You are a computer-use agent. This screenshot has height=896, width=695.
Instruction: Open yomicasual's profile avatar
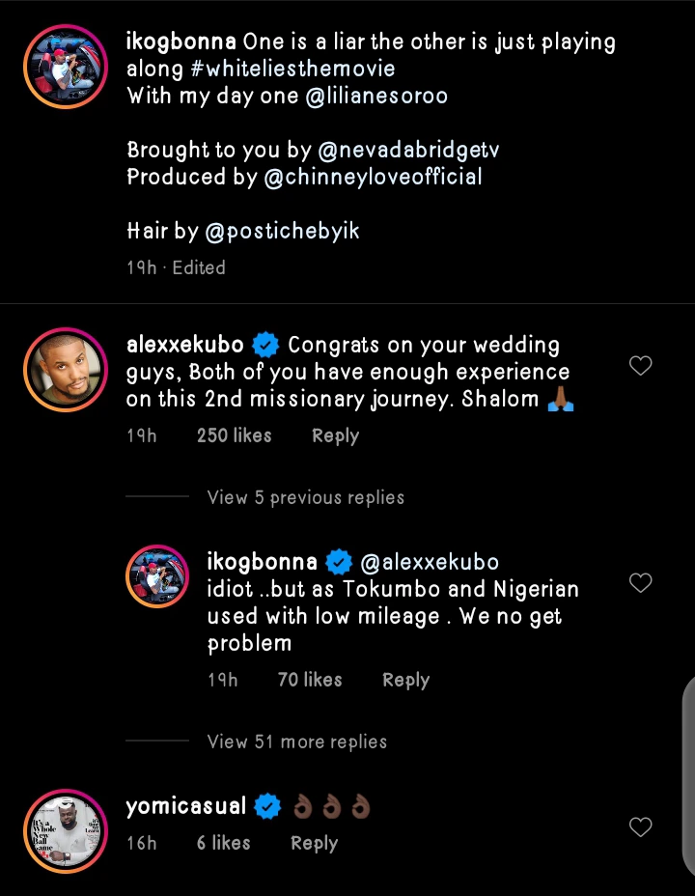pyautogui.click(x=66, y=822)
